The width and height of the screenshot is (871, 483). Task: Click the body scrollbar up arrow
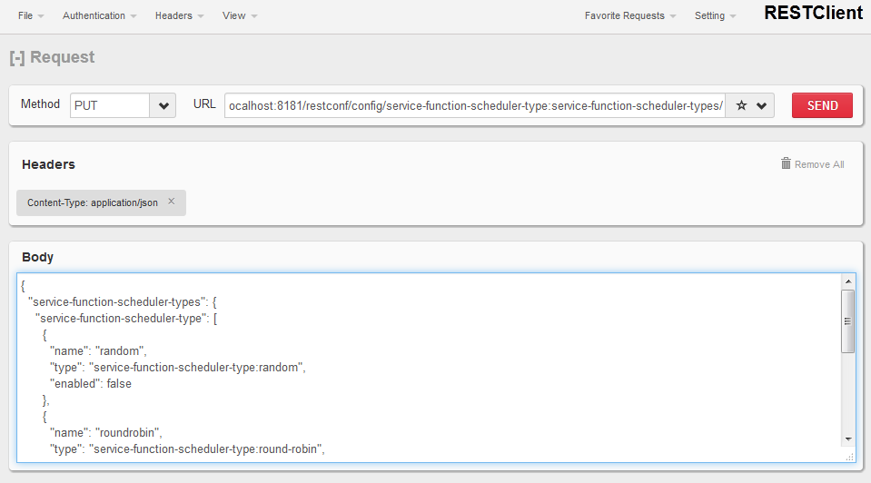pyautogui.click(x=848, y=281)
